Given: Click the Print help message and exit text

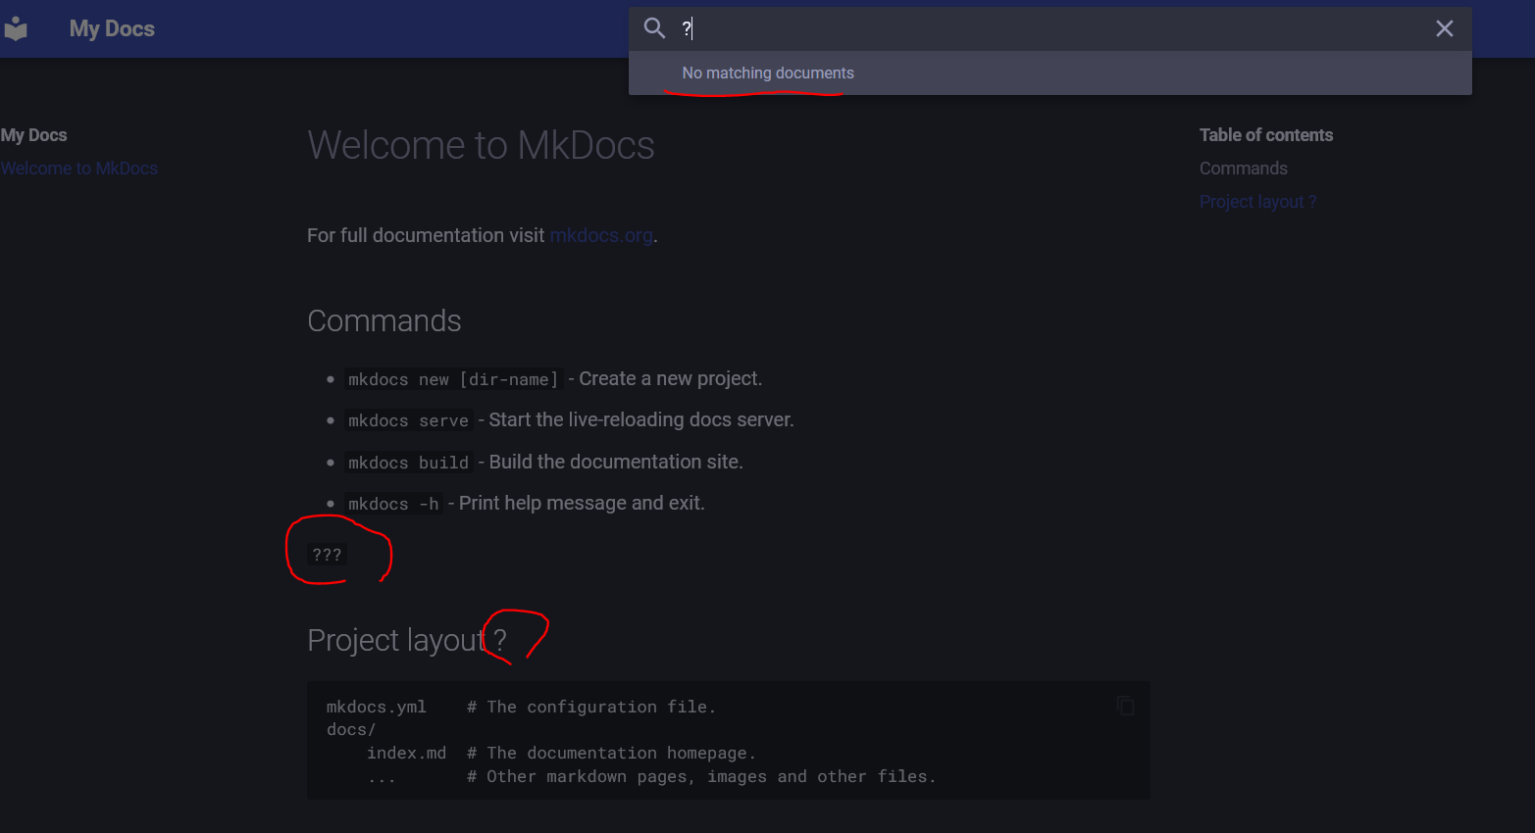Looking at the screenshot, I should tap(582, 504).
